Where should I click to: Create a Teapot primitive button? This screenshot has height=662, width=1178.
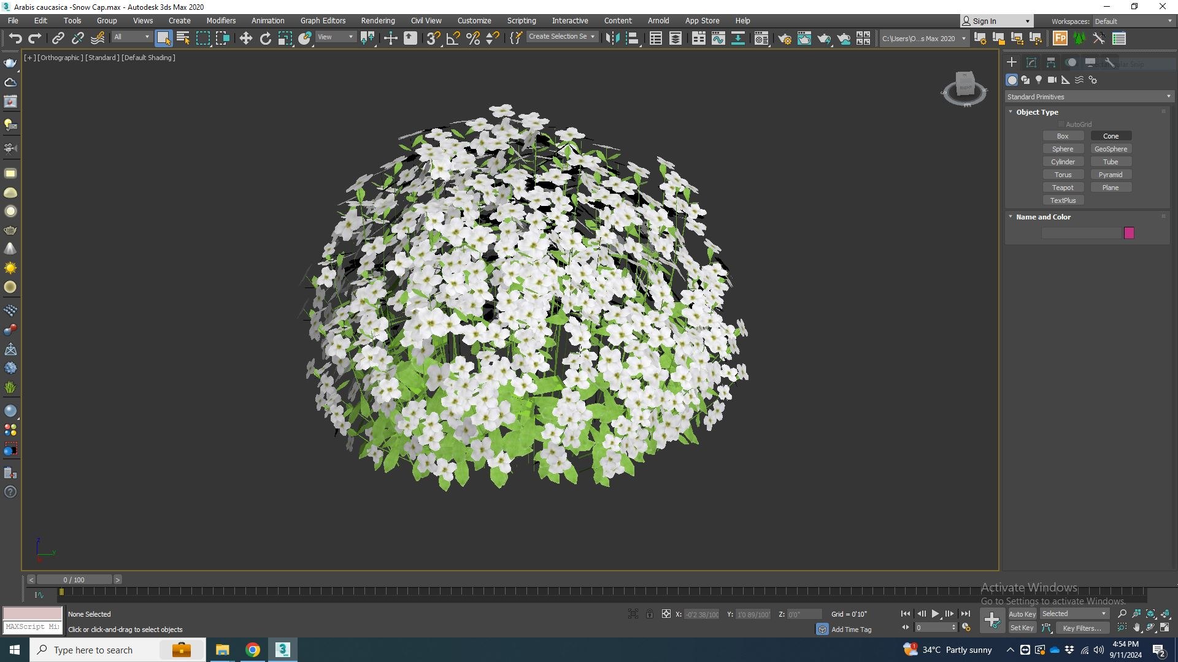[1063, 188]
